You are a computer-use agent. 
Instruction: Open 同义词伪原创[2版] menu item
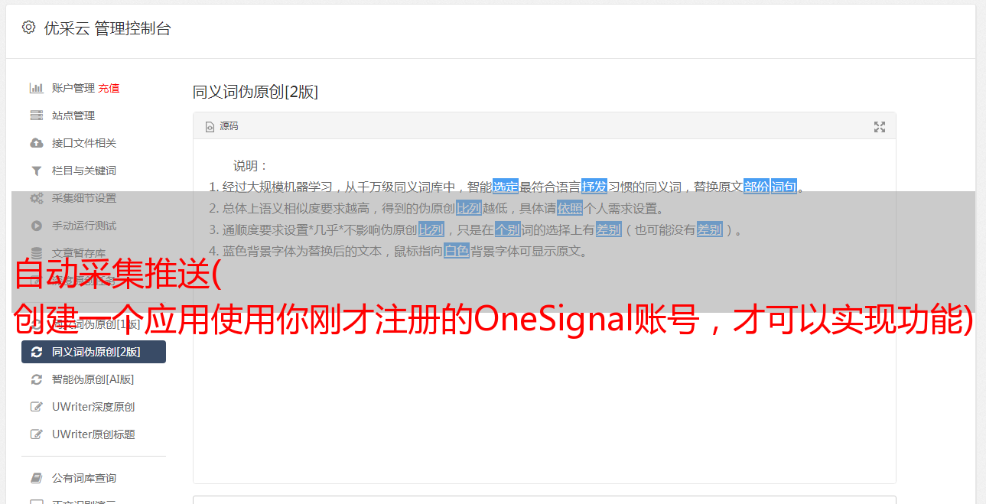point(93,352)
